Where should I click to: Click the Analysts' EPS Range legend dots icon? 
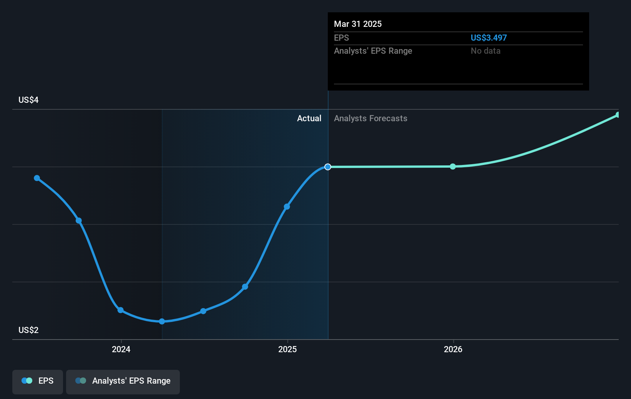81,381
